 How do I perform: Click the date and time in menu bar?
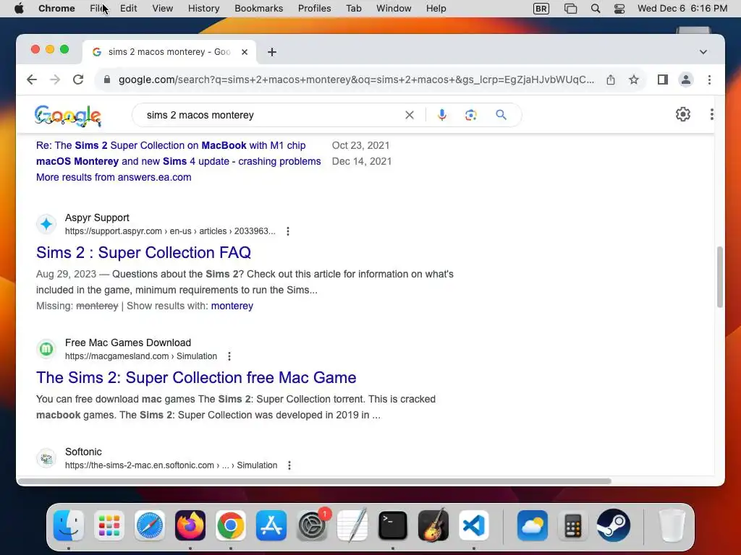tap(682, 9)
